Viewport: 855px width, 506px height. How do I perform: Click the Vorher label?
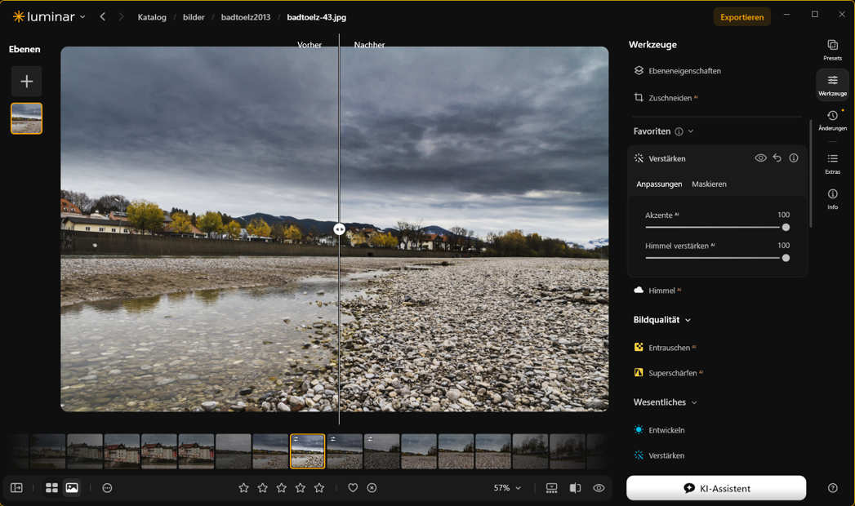(309, 45)
